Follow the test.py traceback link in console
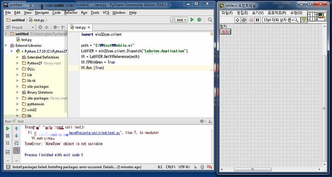 pos(95,133)
